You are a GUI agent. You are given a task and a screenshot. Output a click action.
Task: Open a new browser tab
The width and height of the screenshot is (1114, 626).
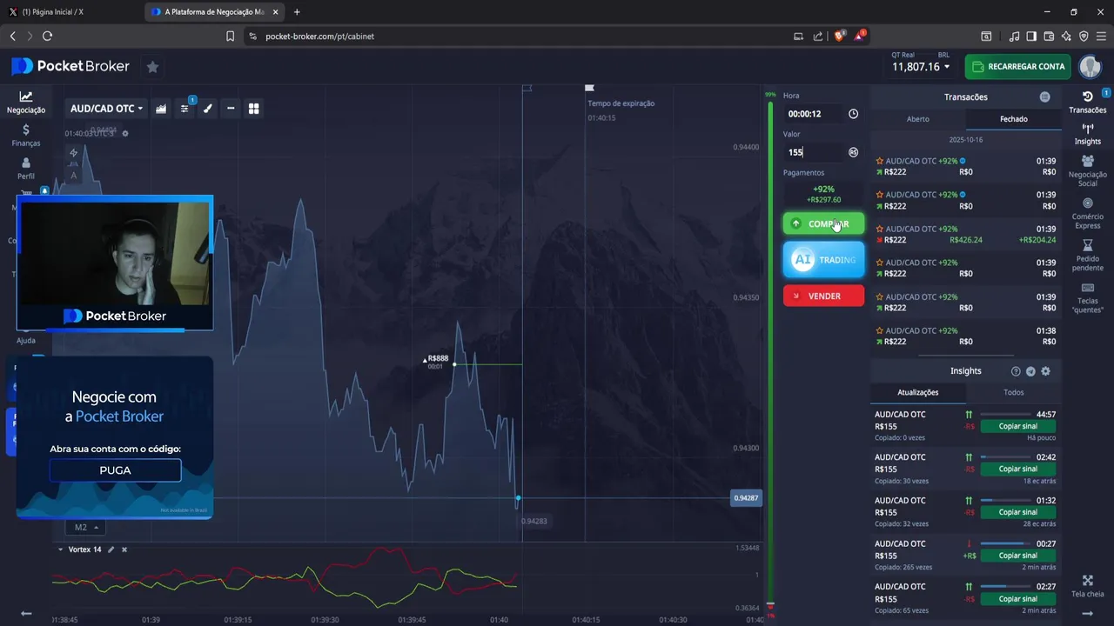(x=297, y=12)
